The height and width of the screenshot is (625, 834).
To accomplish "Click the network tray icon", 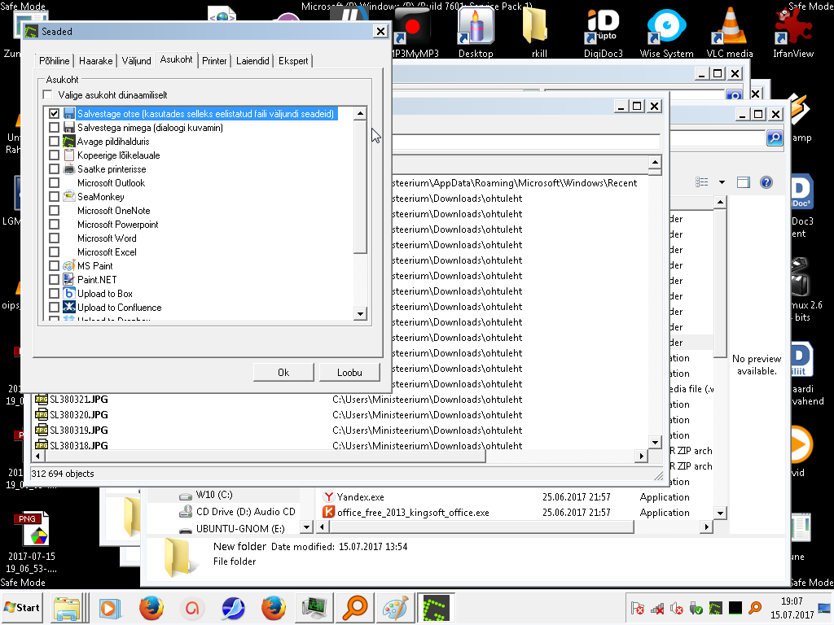I will tap(657, 608).
